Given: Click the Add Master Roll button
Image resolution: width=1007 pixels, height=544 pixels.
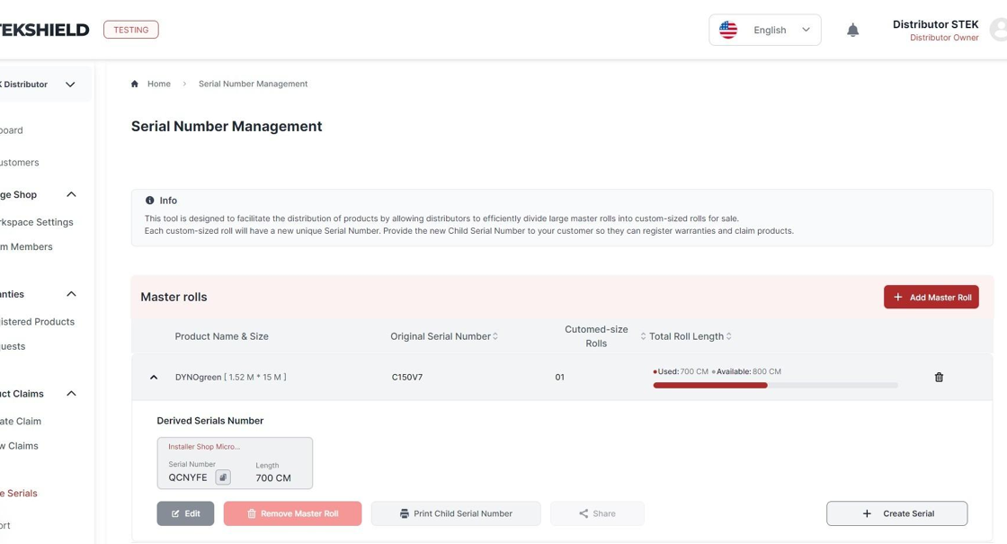Looking at the screenshot, I should 931,297.
